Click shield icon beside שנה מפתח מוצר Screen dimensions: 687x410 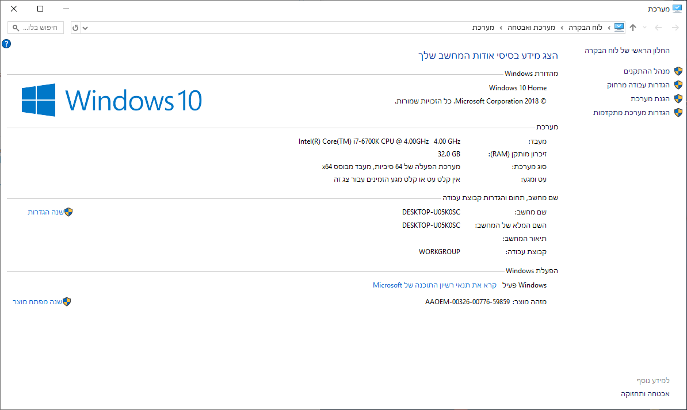pyautogui.click(x=67, y=302)
